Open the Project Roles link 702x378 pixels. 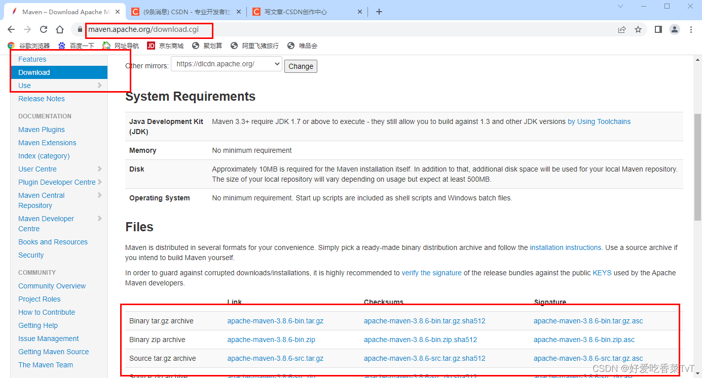coord(40,299)
